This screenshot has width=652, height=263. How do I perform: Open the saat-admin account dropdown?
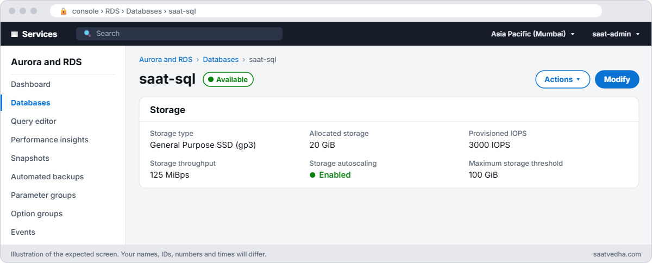click(x=616, y=34)
